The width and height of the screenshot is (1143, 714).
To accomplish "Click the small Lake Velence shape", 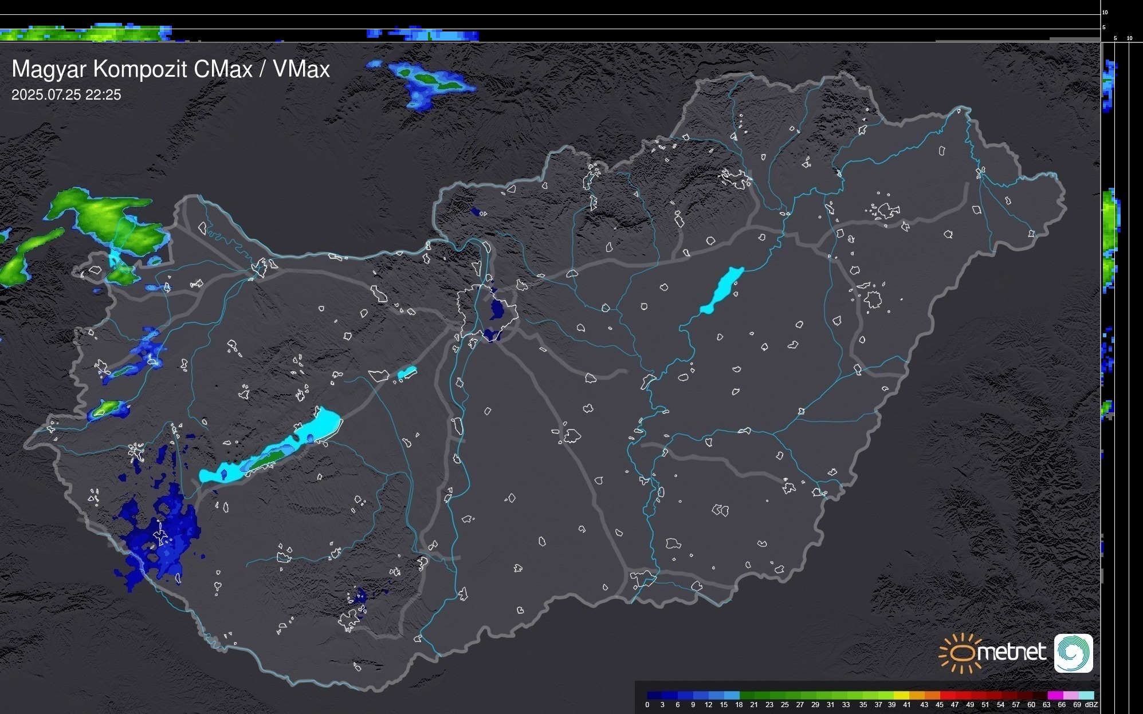I will [x=406, y=373].
